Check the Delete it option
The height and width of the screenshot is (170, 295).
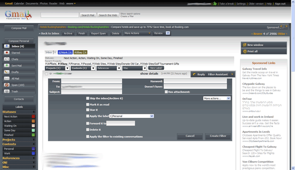[88, 129]
